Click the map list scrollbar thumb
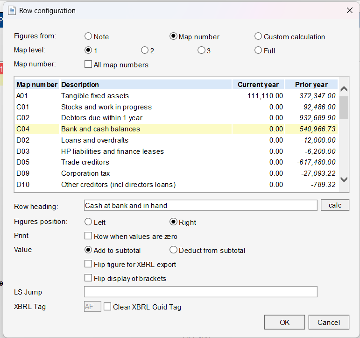This screenshot has width=360, height=338. coord(344,108)
